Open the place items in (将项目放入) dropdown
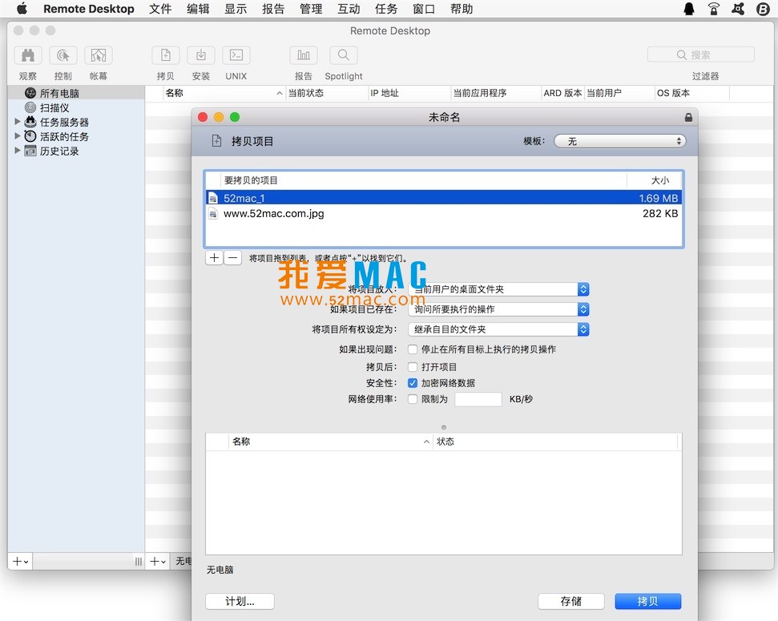Screen dimensions: 778x621 pos(499,289)
